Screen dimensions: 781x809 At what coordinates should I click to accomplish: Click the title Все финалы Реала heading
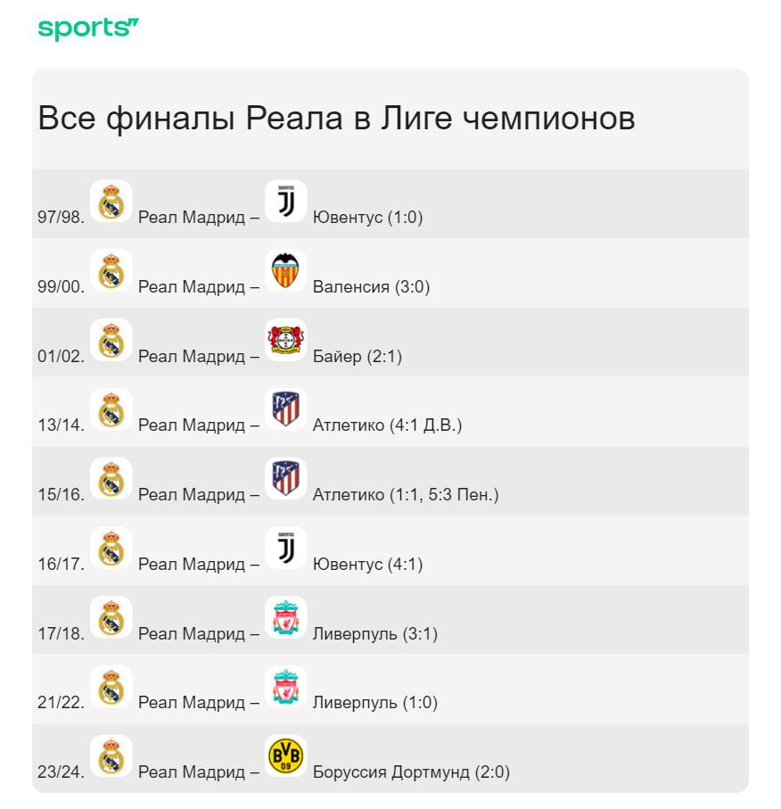coord(336,119)
